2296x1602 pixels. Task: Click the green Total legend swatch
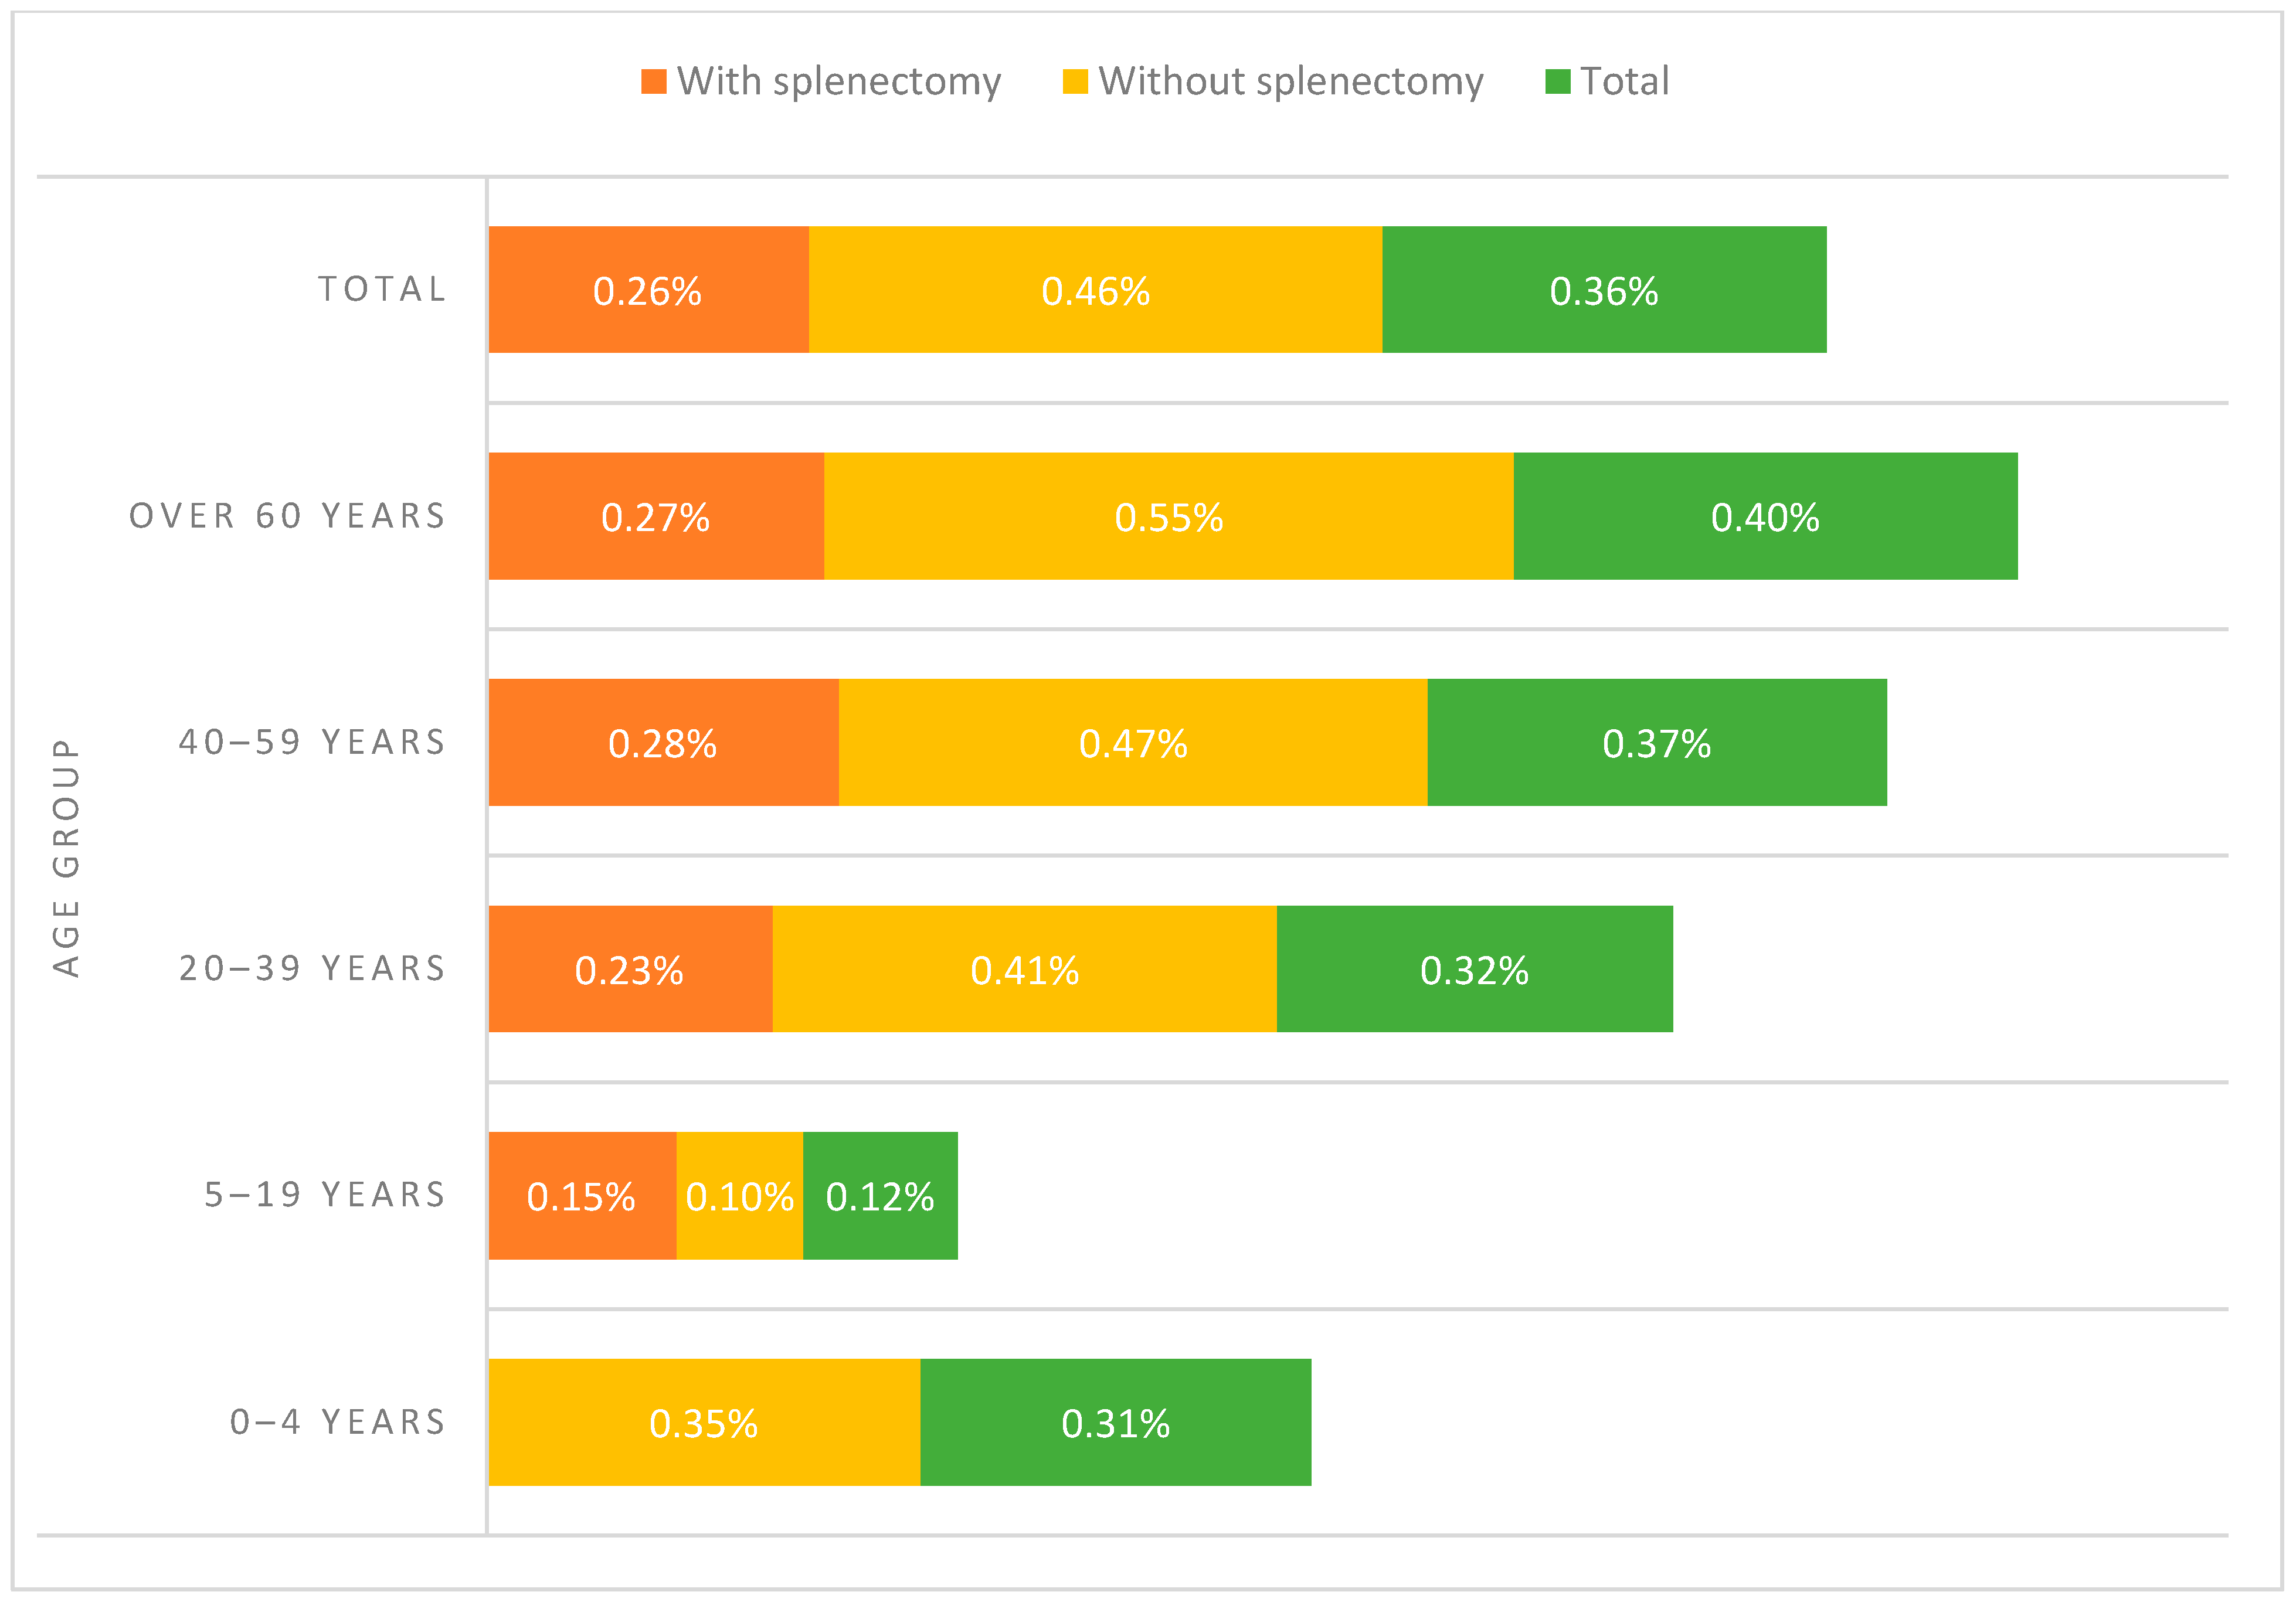[x=1557, y=82]
